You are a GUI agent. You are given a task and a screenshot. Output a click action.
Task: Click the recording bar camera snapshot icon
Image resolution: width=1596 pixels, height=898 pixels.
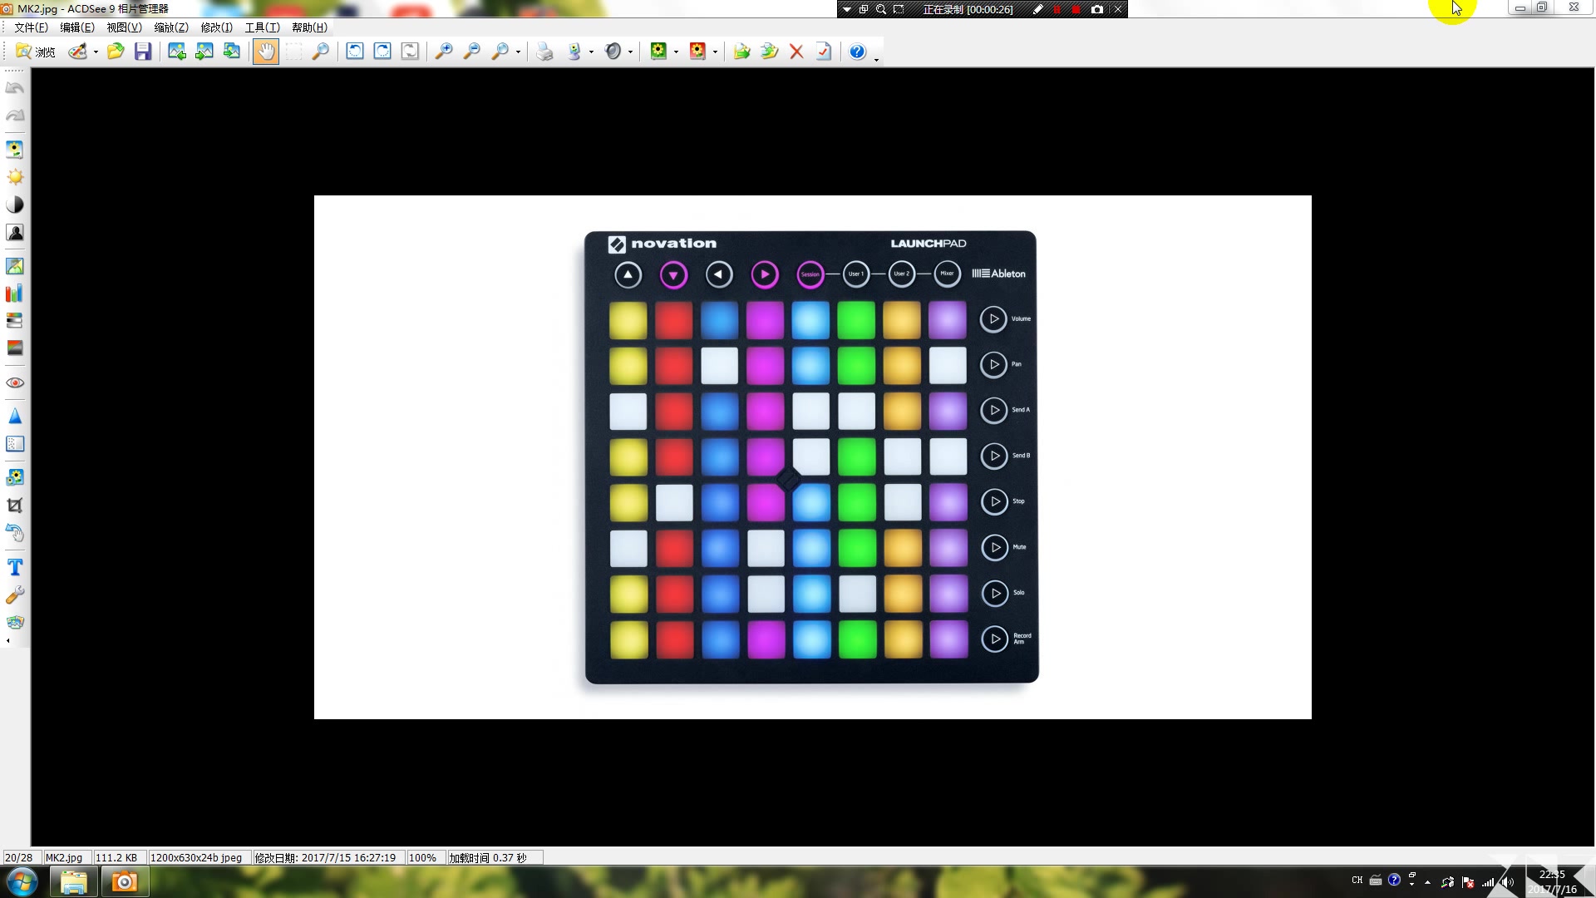[1097, 9]
